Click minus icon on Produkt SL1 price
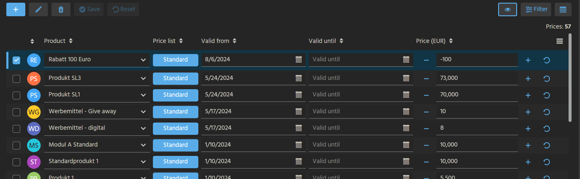Screen dimensions: 580x179 (x=426, y=95)
